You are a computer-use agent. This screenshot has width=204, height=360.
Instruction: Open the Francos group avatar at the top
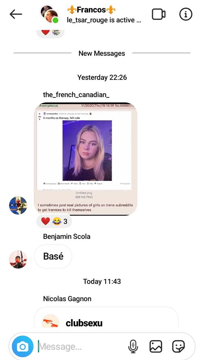[x=49, y=14]
